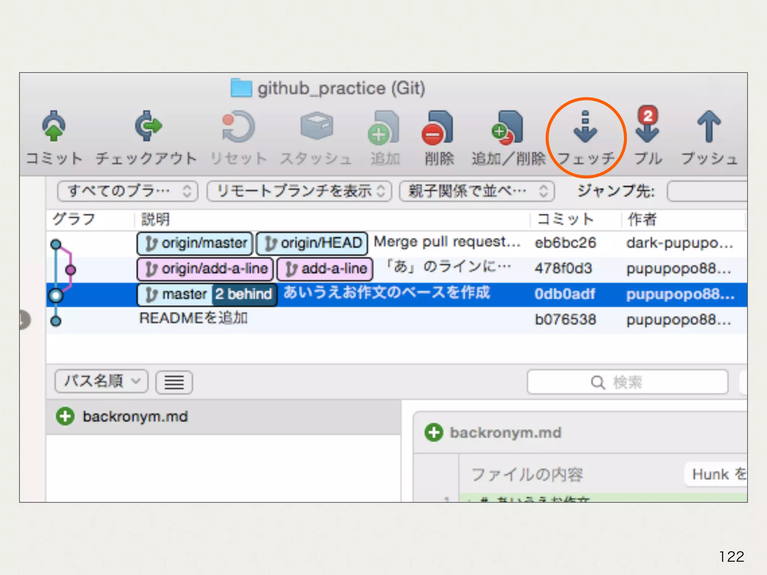Open the path name order (パス名順) dropdown
This screenshot has width=767, height=575.
101,381
